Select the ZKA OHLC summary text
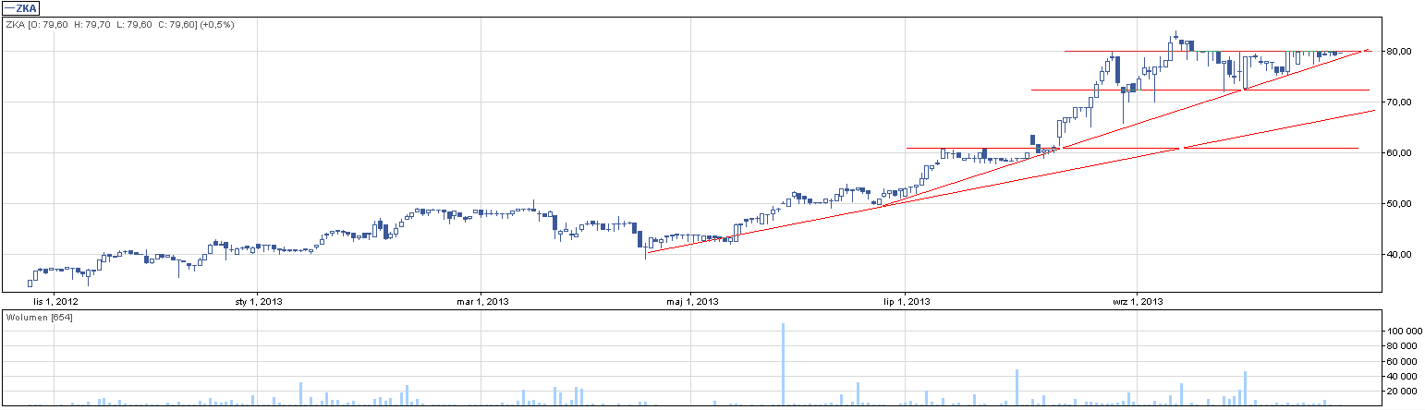The image size is (1425, 410). (x=119, y=24)
